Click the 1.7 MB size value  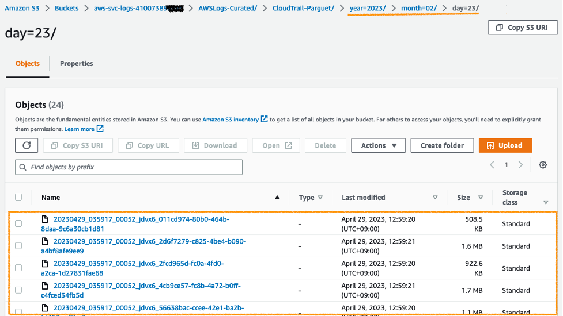tap(472, 290)
